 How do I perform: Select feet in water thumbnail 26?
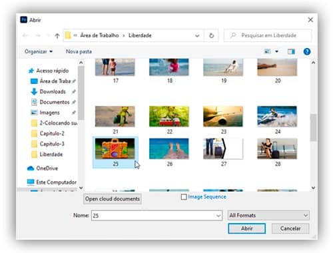click(x=169, y=148)
